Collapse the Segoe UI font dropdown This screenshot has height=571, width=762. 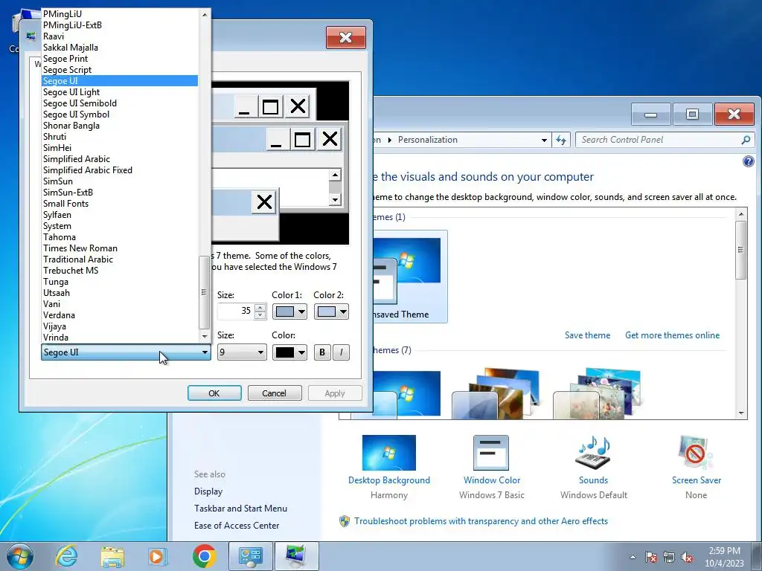205,352
